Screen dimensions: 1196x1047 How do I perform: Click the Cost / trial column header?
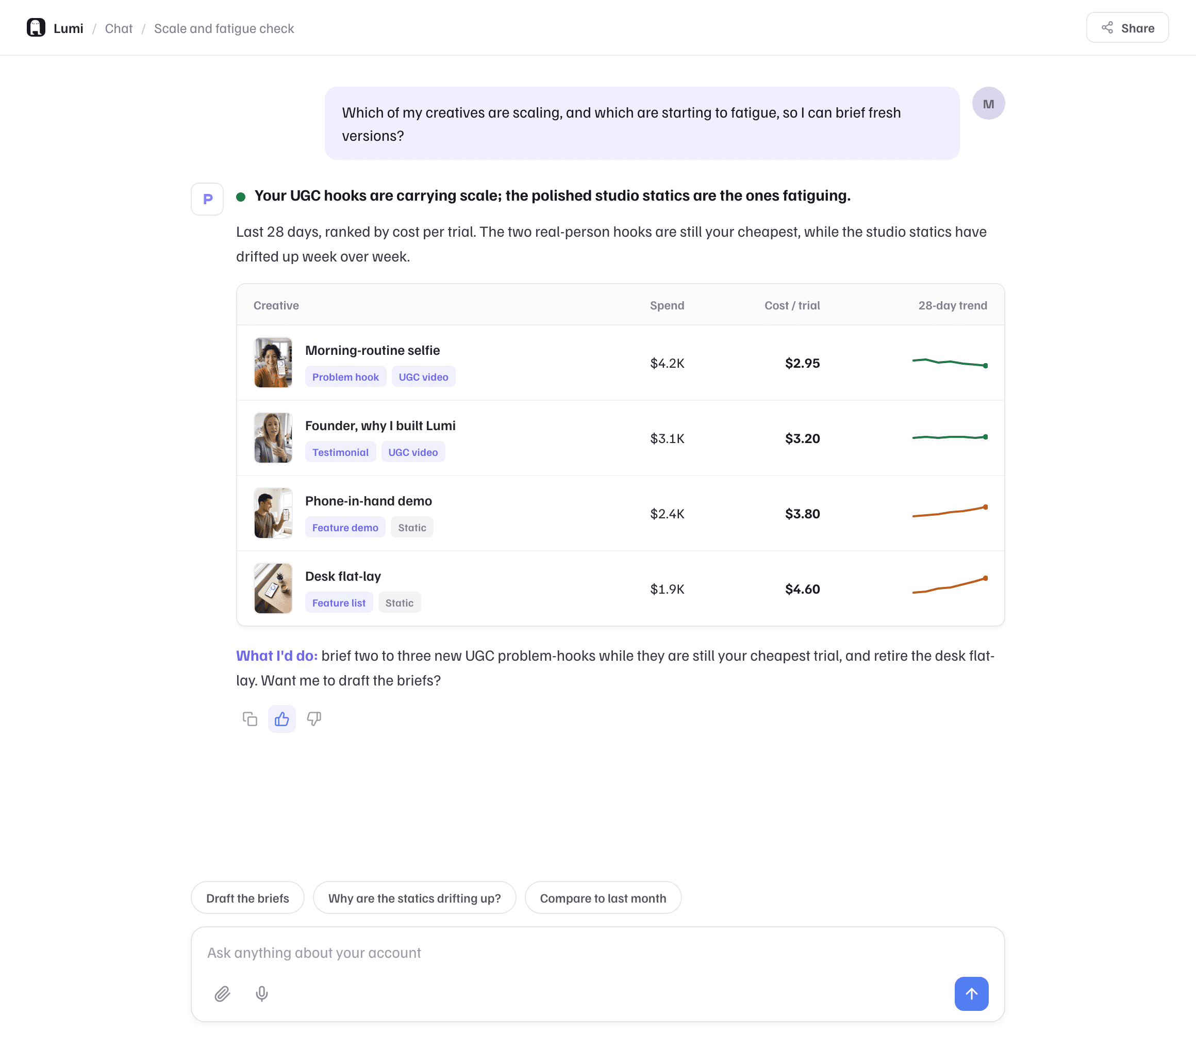(x=792, y=305)
